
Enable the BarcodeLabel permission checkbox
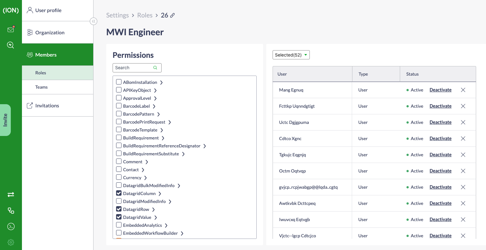click(119, 106)
